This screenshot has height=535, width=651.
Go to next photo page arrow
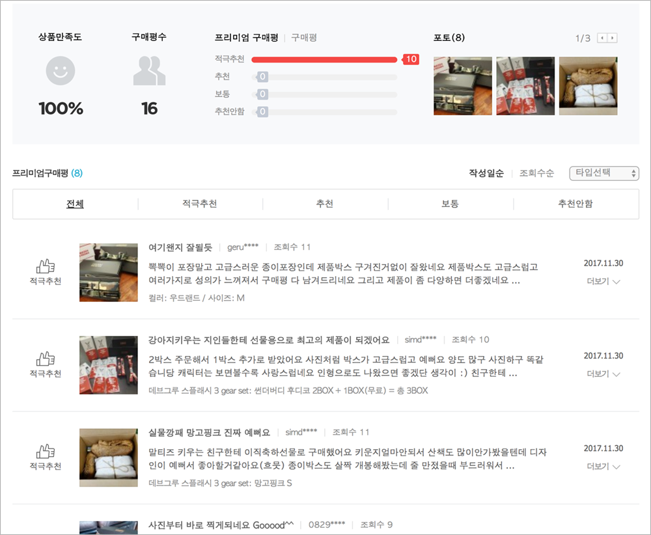[x=612, y=38]
